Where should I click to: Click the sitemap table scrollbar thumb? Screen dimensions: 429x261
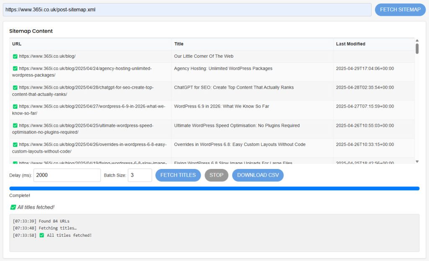(417, 49)
